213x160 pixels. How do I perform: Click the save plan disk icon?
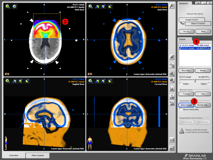(172, 148)
